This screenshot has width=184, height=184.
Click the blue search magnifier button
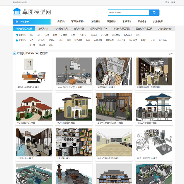[154, 12]
